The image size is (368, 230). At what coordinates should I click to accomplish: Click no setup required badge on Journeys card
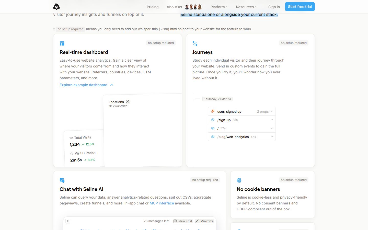(x=294, y=43)
